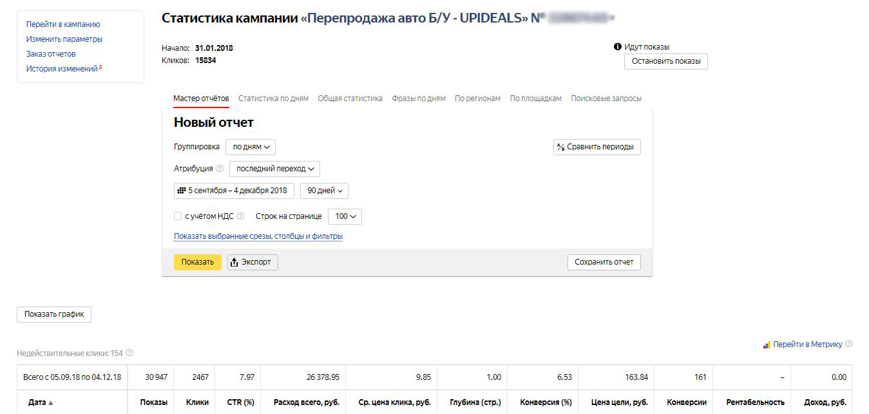Screen dimensions: 869x414
Task: Open the Перейти в кампанию link
Action: pyautogui.click(x=63, y=24)
